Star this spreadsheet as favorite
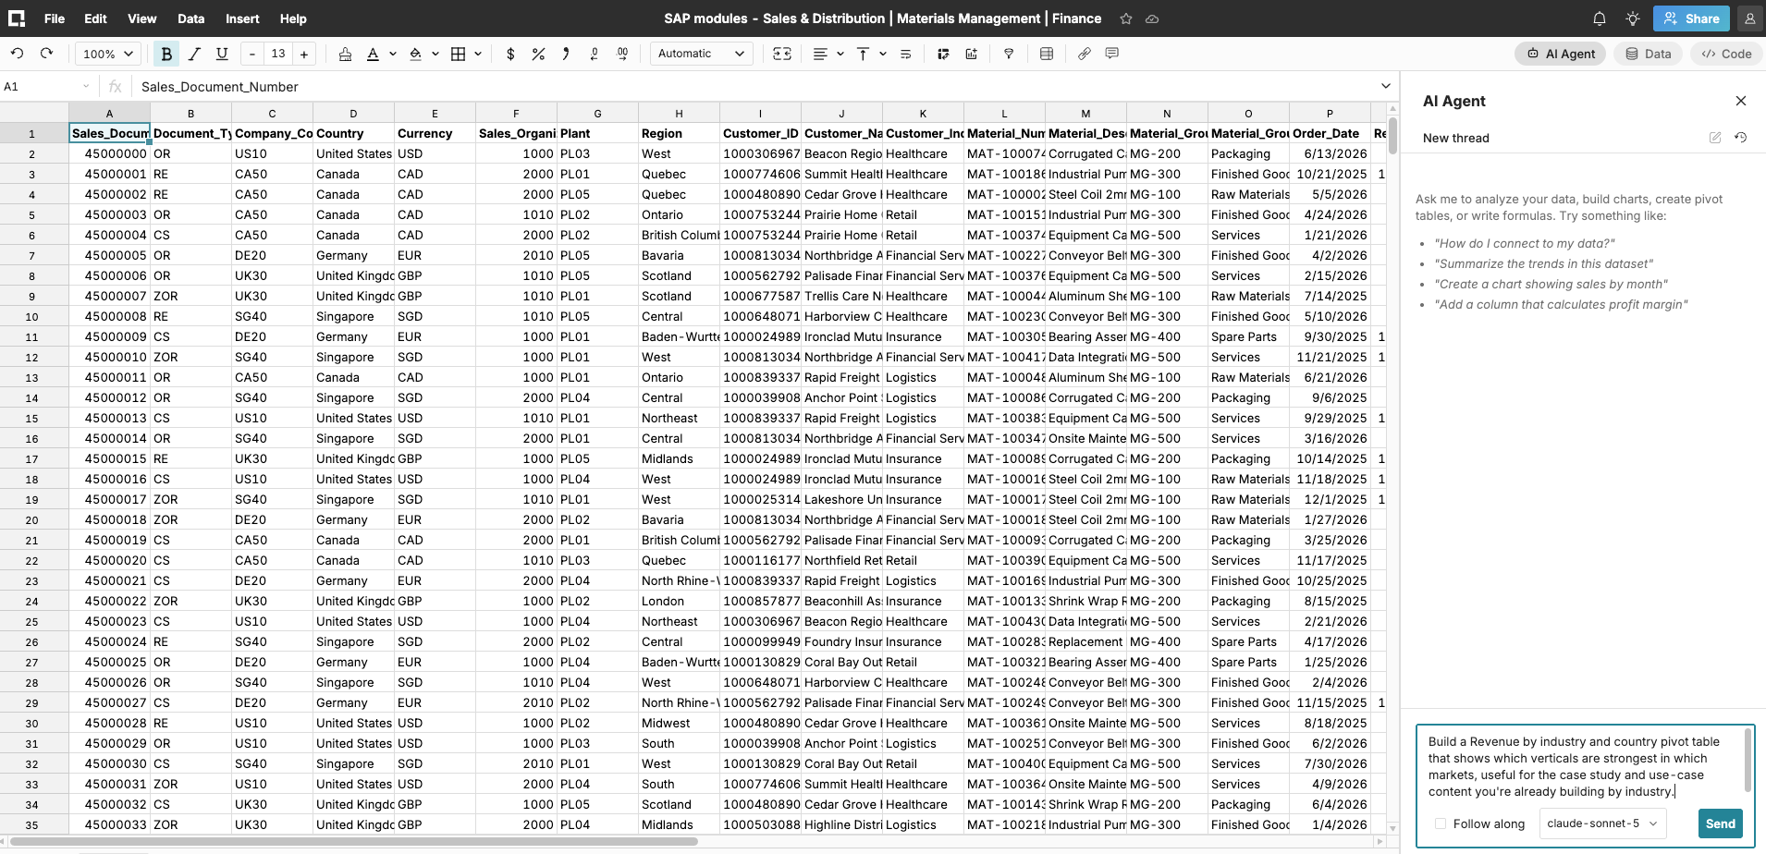Viewport: 1766px width, 854px height. pos(1126,18)
